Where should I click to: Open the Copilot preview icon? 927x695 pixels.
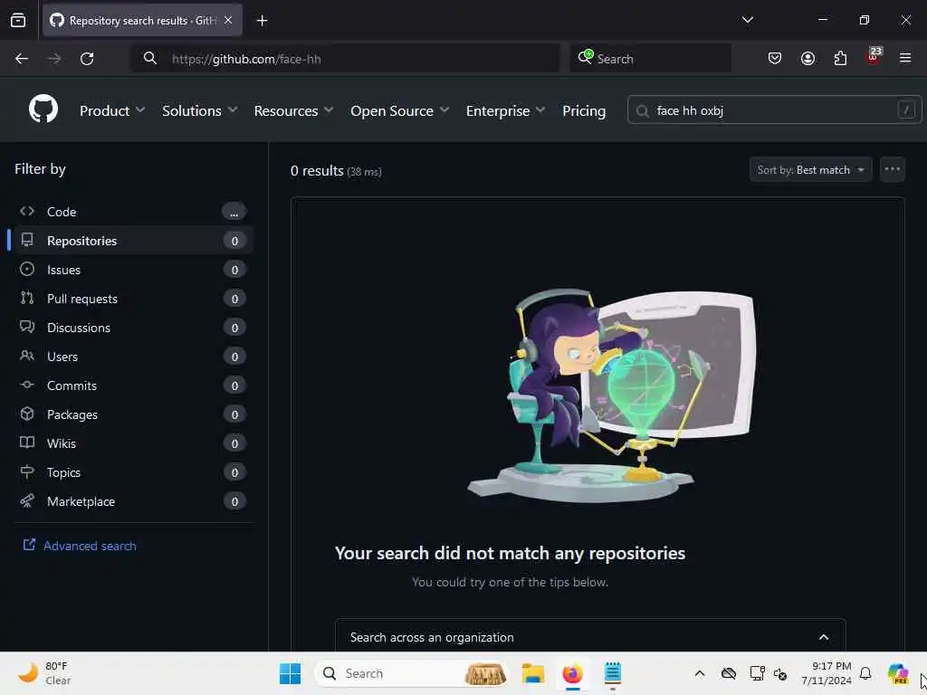[898, 673]
